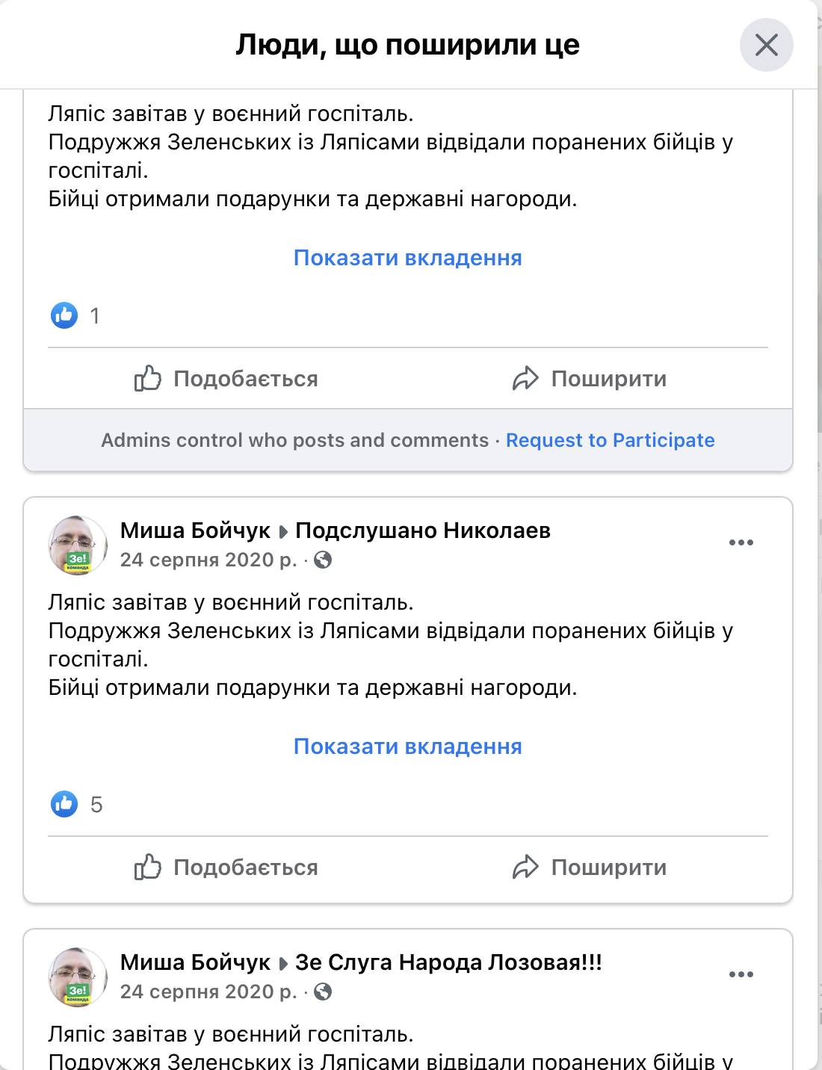Screen dimensions: 822x1070
Task: Click the globe privacy icon on Лозовая post
Action: [x=323, y=992]
